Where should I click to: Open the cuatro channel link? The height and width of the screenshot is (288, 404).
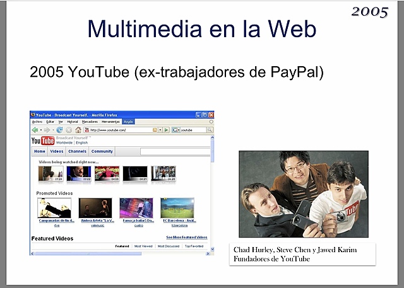coord(139,226)
